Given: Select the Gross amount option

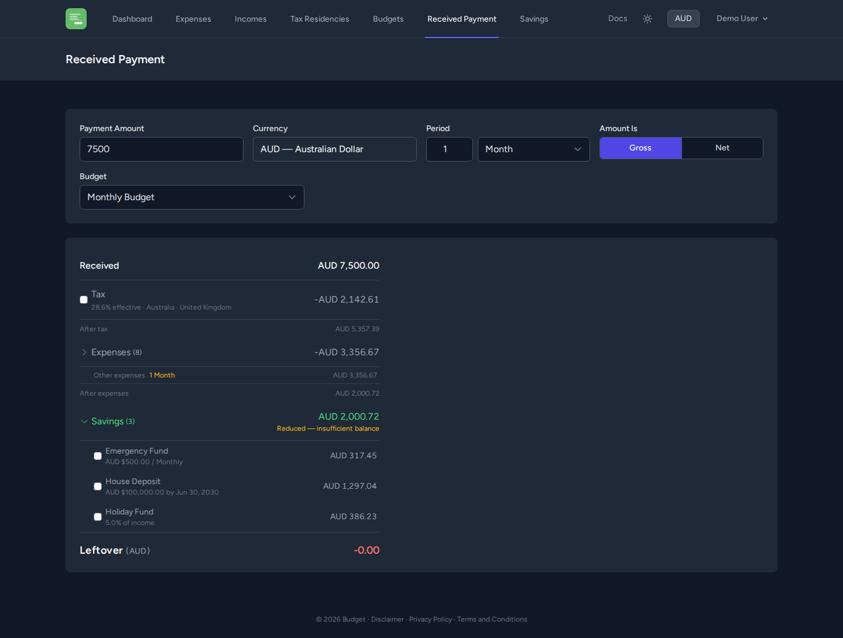Looking at the screenshot, I should (640, 148).
